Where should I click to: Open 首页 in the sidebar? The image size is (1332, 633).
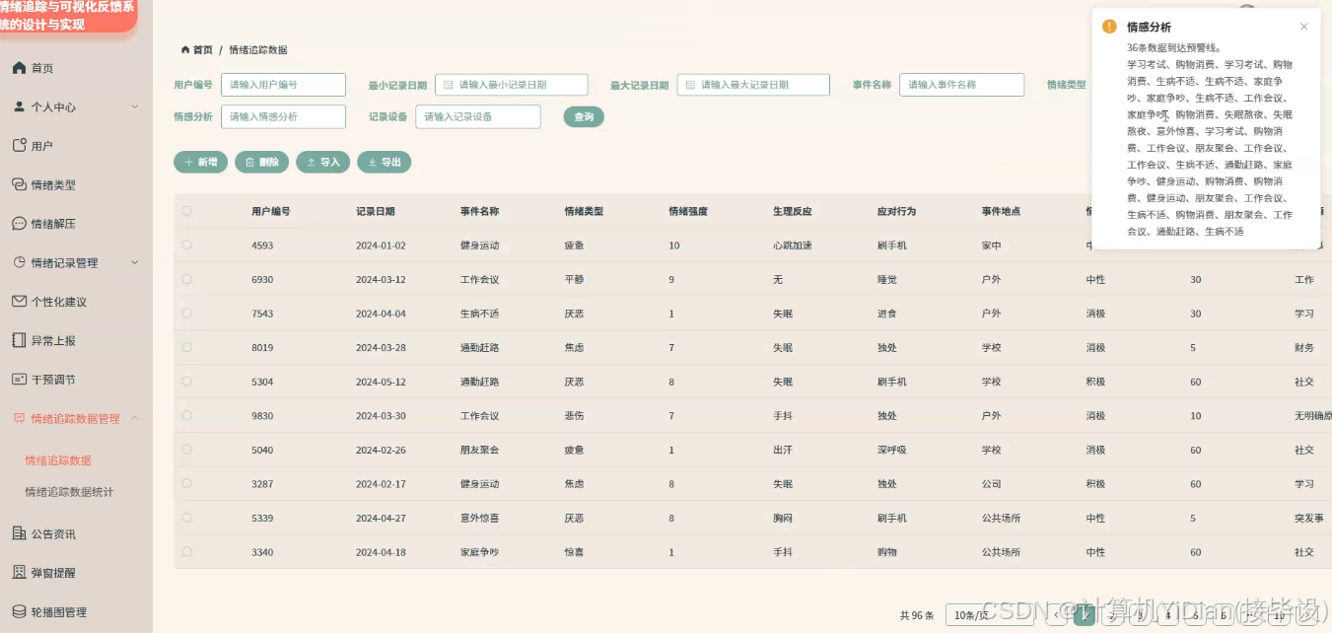point(42,68)
